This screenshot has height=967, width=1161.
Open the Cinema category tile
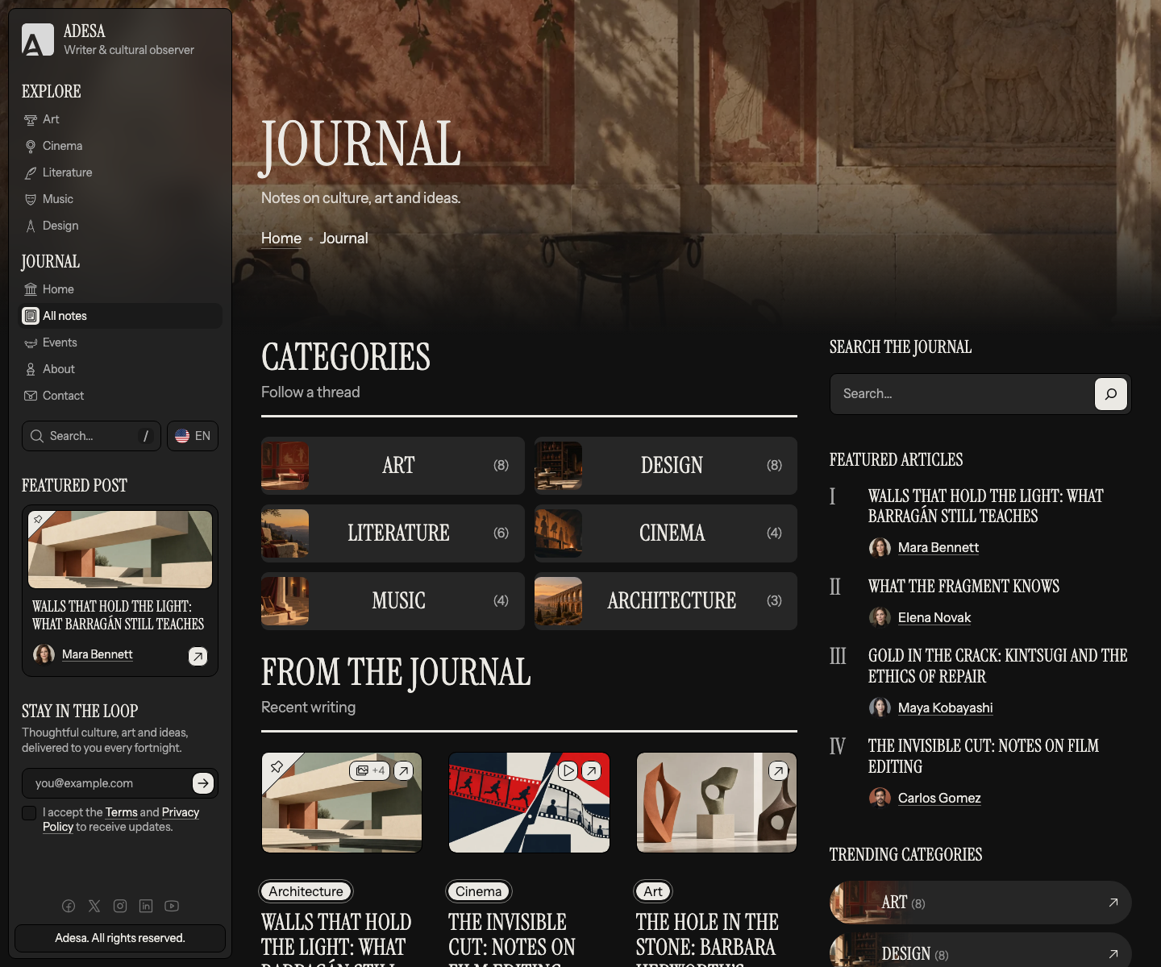pyautogui.click(x=666, y=533)
